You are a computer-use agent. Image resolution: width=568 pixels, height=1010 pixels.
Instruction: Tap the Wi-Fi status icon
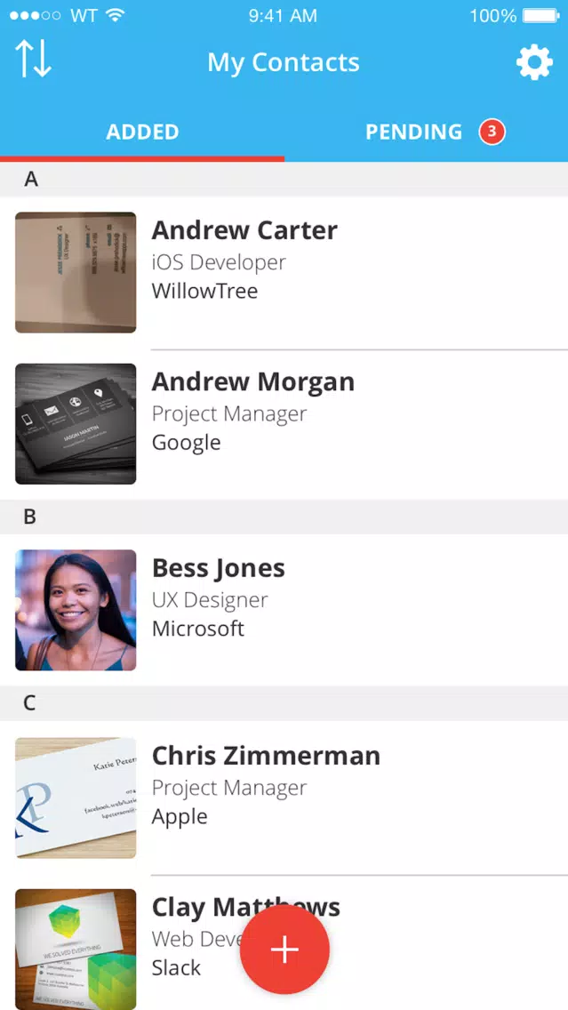116,15
